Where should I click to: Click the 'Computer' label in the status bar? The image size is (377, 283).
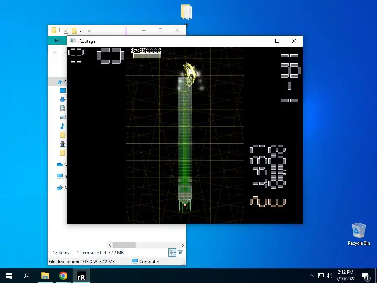coord(149,262)
